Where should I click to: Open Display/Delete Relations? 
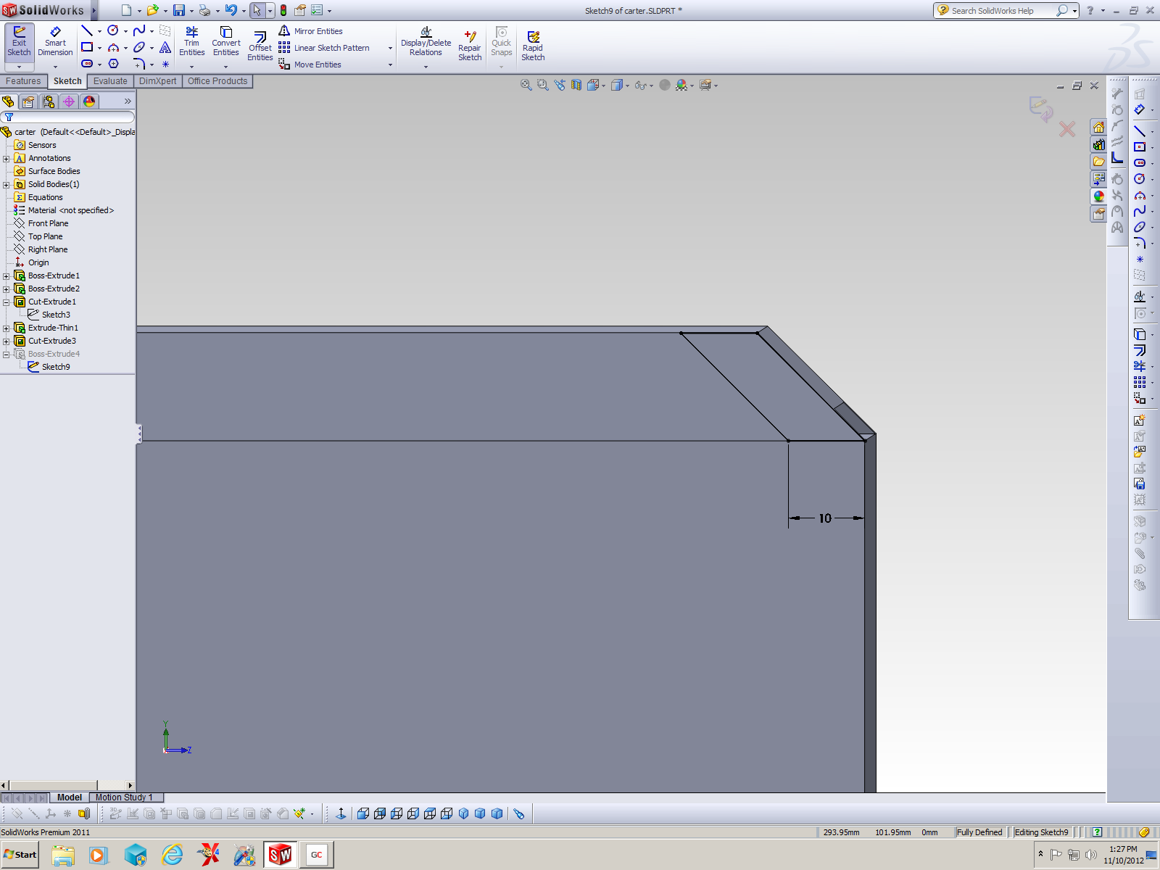coord(426,42)
